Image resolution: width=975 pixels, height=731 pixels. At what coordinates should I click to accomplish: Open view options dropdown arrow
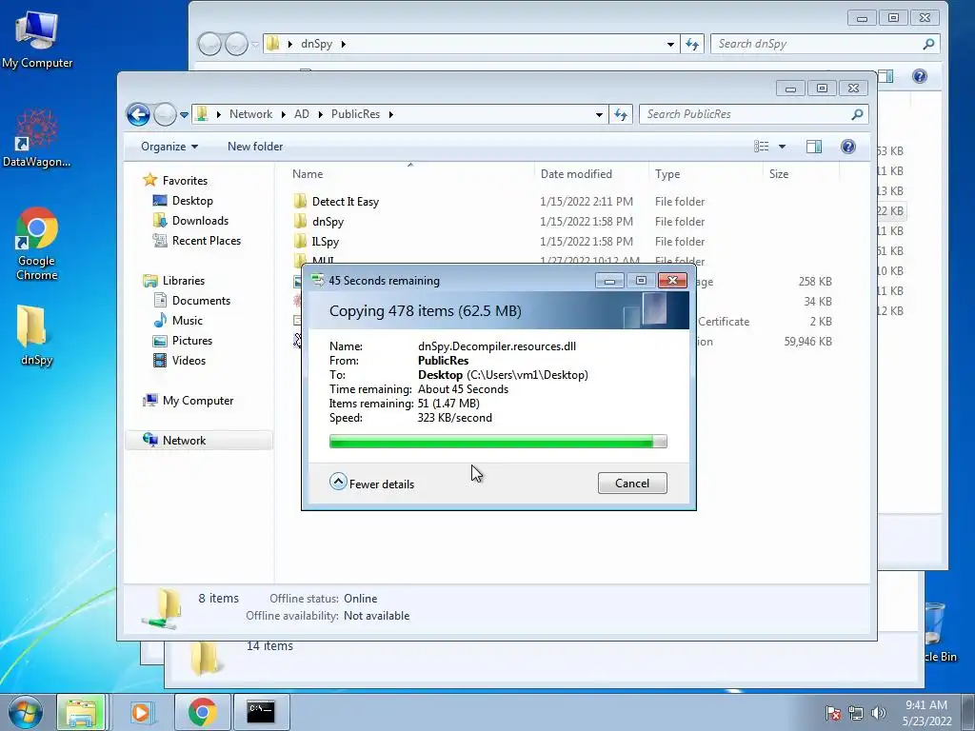pyautogui.click(x=783, y=147)
